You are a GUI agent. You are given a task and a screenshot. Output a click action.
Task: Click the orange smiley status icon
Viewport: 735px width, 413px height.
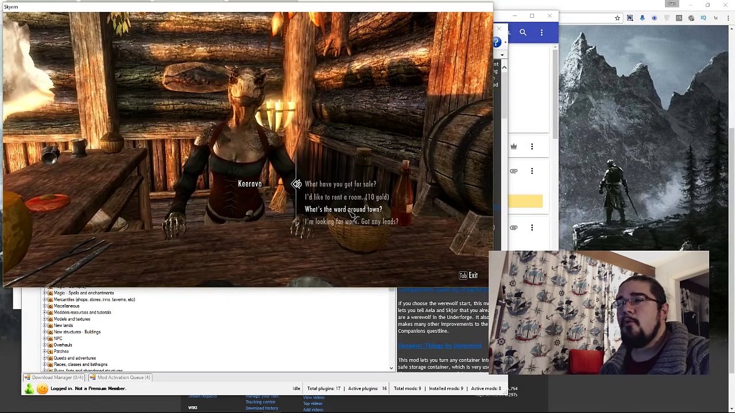point(42,389)
